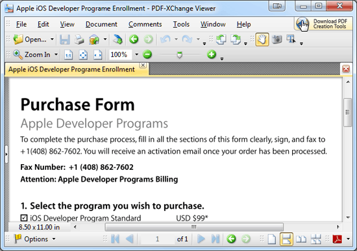Viewport: 357px width, 251px height.
Task: Click the 100% zoom level field
Action: tap(121, 54)
